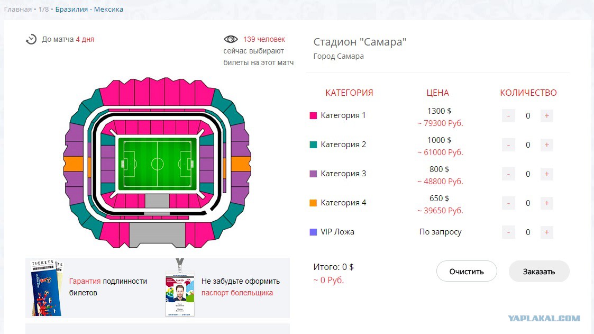This screenshot has height=334, width=594.
Task: Decrease Категория 4 quantity with minus
Action: click(x=508, y=203)
